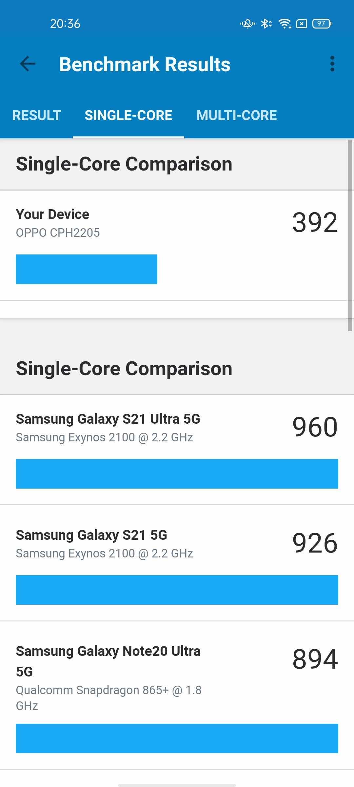Tap the Your Device score bar
This screenshot has height=787, width=354.
point(87,269)
